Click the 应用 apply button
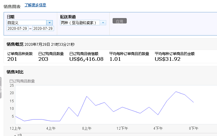The width and height of the screenshot is (217, 136). (120, 21)
